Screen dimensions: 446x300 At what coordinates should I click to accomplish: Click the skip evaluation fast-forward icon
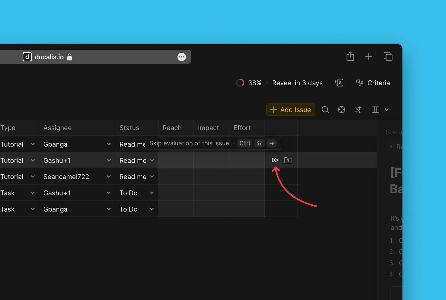(275, 160)
